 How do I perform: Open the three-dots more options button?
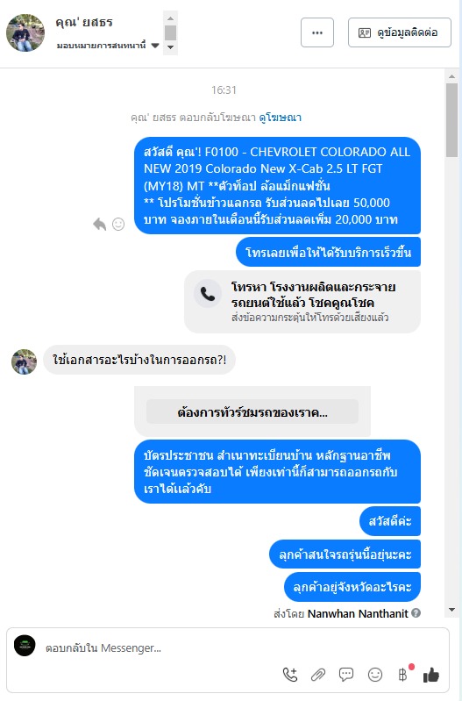click(317, 32)
